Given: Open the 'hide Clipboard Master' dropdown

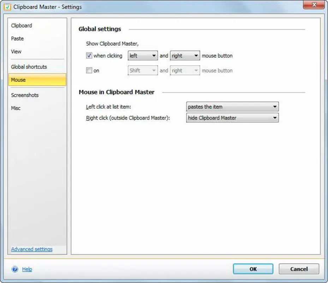Looking at the screenshot, I should (x=232, y=118).
